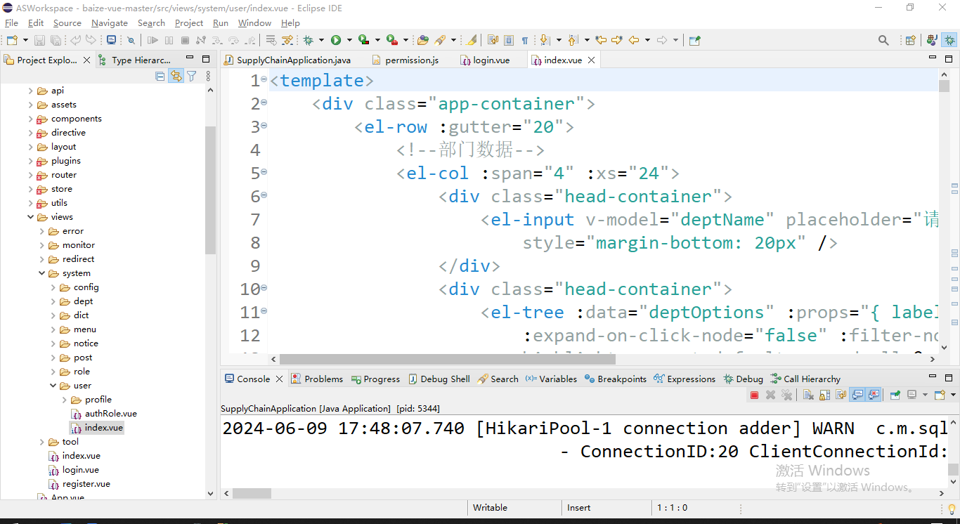Open the Debug button dropdown arrow
This screenshot has width=960, height=524.
pos(321,40)
